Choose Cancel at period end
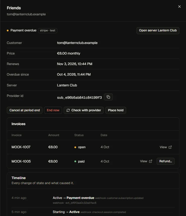The height and width of the screenshot is (216, 186). [25, 110]
